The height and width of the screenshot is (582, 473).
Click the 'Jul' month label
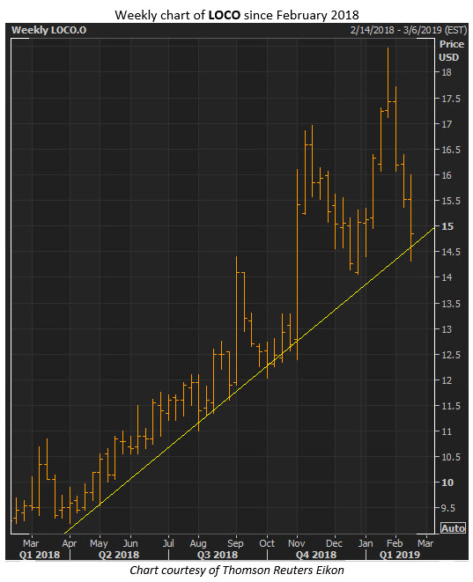tap(168, 543)
